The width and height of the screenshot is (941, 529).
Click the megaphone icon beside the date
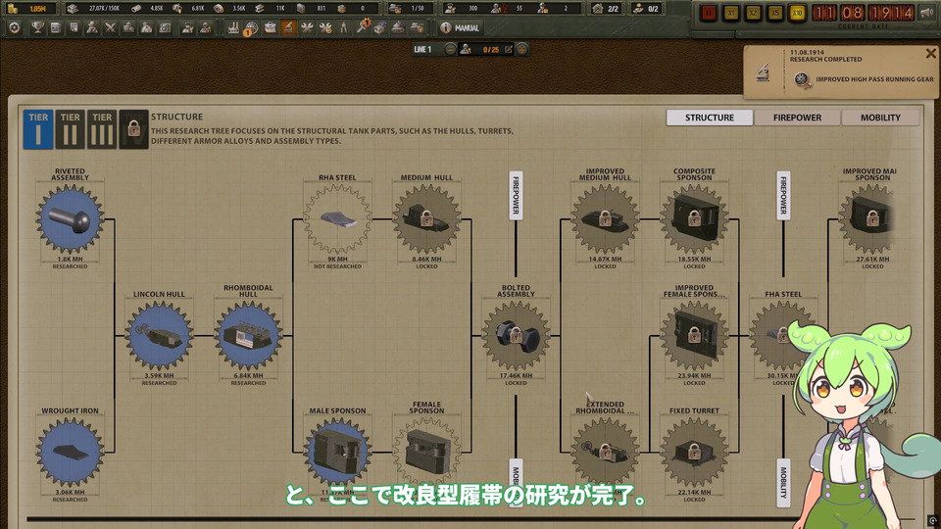pos(927,13)
